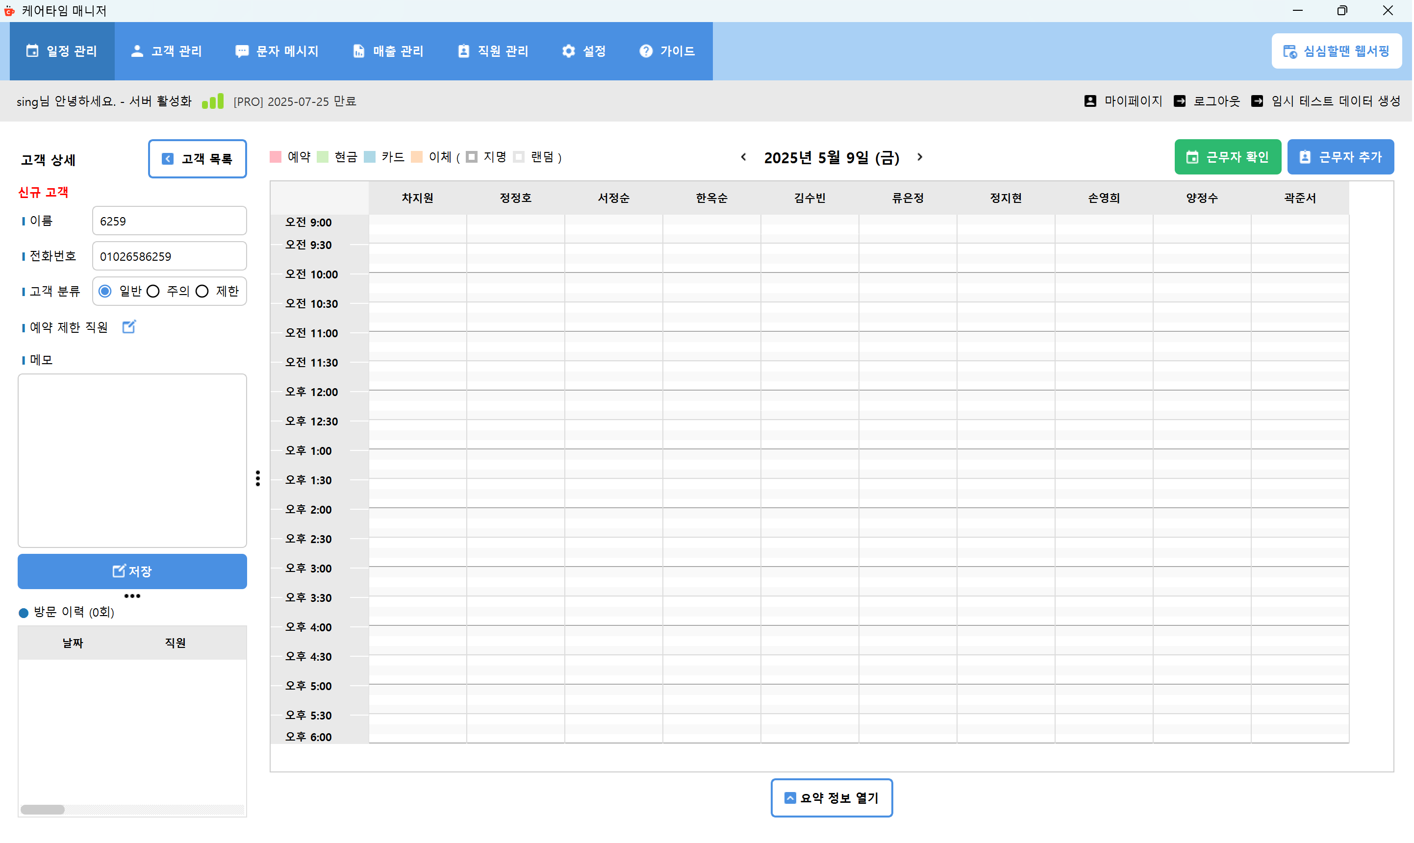Click horizontal three-dot handle below 저장
This screenshot has width=1414, height=843.
132,596
